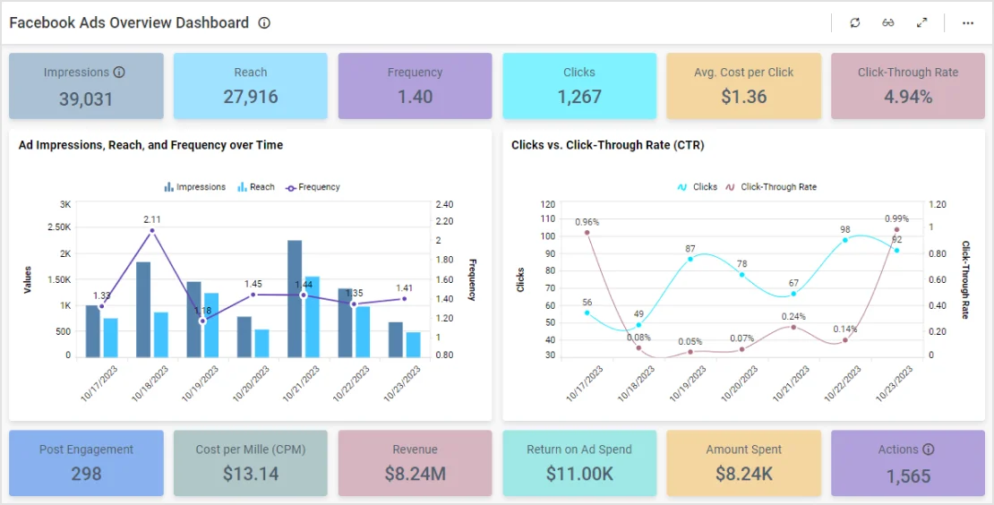Toggle Reach series in chart legend
Viewport: 994px width, 505px height.
point(255,187)
